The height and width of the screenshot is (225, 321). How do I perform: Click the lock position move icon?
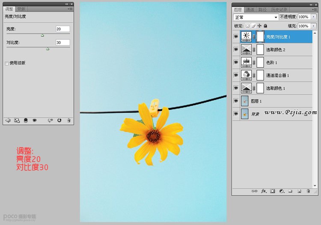coord(259,26)
